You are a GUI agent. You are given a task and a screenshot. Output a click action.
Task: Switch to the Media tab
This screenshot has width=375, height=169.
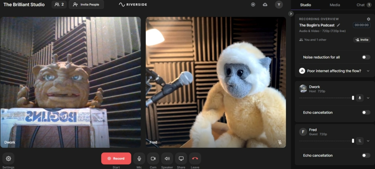pyautogui.click(x=335, y=5)
